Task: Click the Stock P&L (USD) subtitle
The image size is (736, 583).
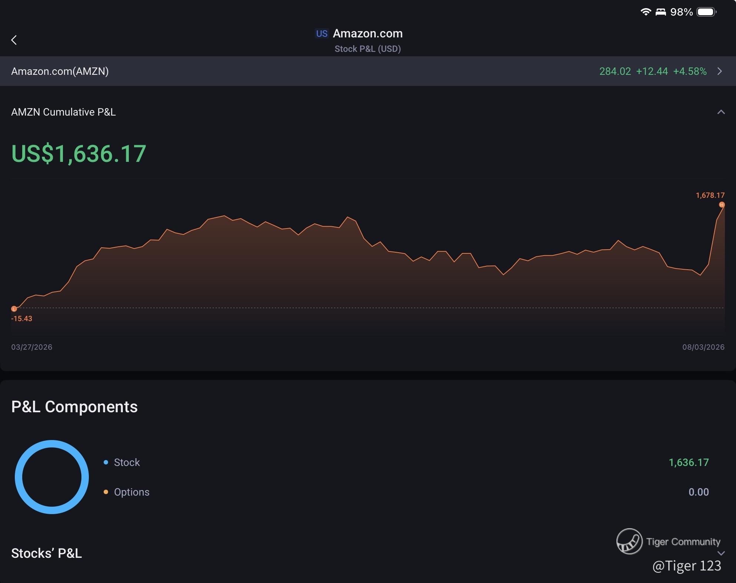Action: click(368, 49)
